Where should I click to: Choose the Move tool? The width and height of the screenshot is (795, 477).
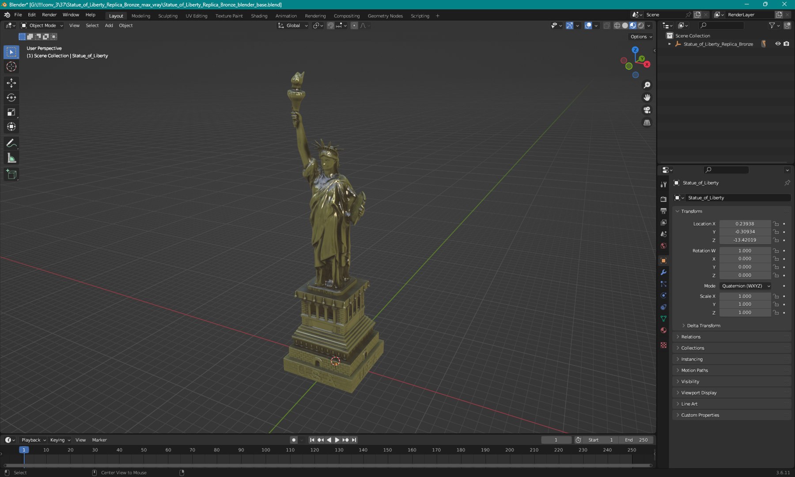tap(11, 83)
